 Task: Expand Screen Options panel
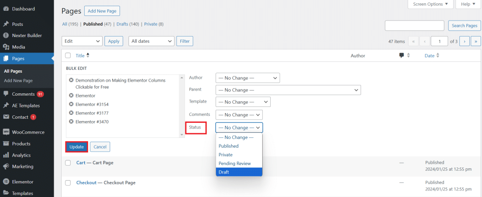click(x=430, y=4)
